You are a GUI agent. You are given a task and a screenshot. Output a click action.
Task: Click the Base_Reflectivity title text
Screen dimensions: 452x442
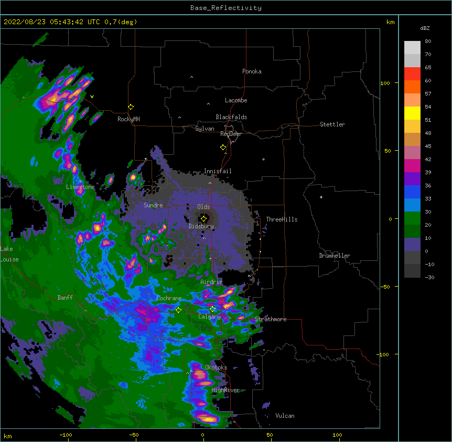click(x=226, y=8)
